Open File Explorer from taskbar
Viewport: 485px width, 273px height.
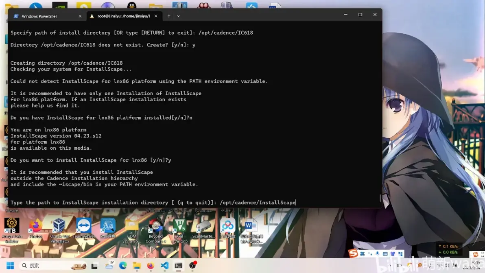click(x=137, y=266)
